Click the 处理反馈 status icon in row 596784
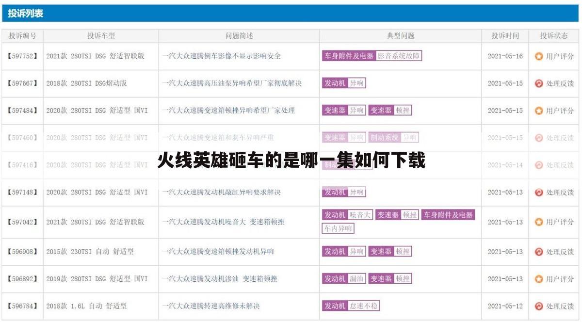Screen dimensions: 582x322 tap(539, 306)
